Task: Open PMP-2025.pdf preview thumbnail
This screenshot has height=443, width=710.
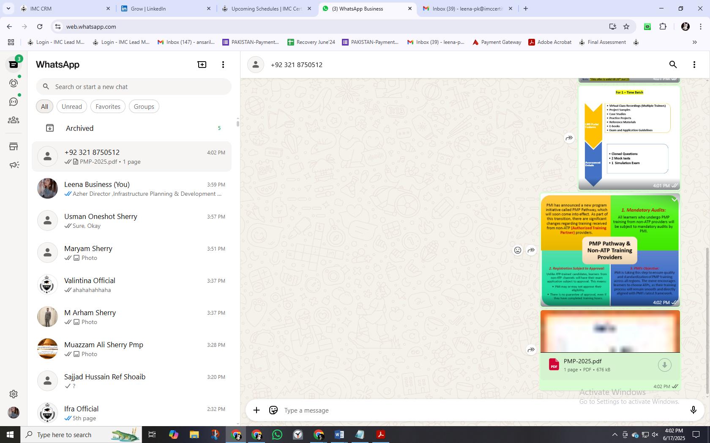Action: tap(610, 332)
